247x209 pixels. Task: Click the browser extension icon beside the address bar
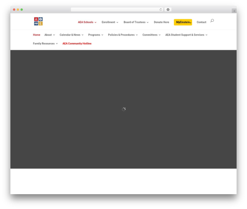pyautogui.click(x=168, y=10)
